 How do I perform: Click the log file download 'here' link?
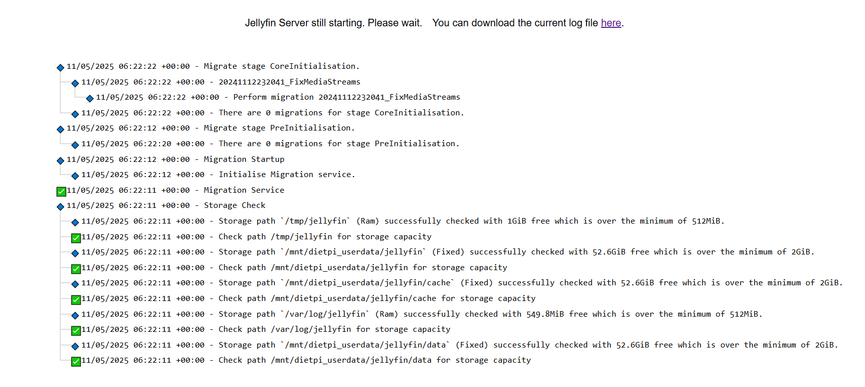point(610,23)
